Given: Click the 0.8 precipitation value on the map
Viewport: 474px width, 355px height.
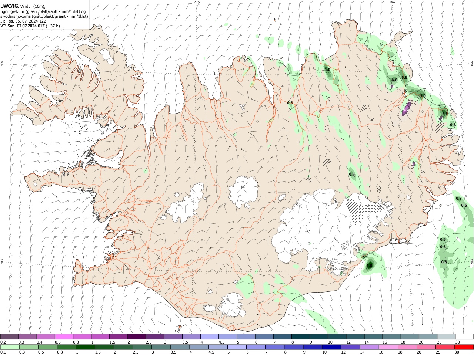Looking at the screenshot, I should [x=404, y=77].
